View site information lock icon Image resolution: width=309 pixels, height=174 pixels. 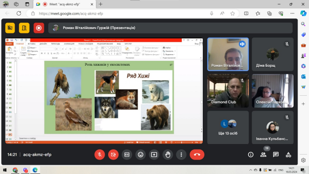point(33,14)
